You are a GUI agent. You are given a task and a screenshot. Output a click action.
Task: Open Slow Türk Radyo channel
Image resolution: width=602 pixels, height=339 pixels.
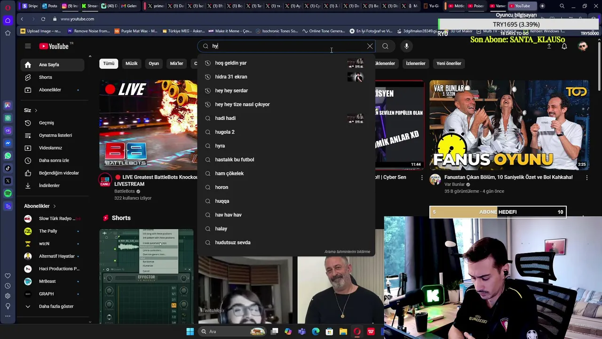[x=52, y=218]
